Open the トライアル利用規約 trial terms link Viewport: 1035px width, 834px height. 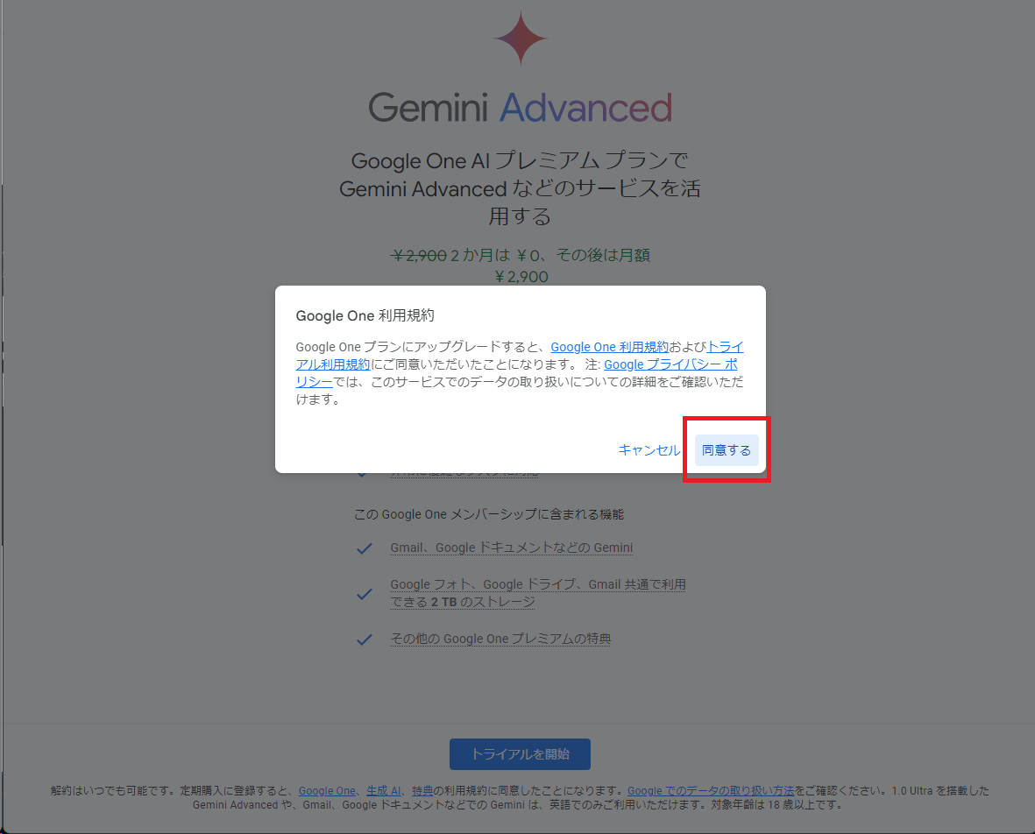coord(520,355)
